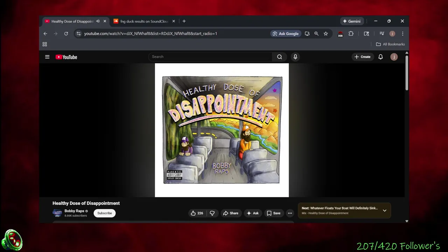Open more actions three-dot menu under the video
This screenshot has height=252, width=448.
click(290, 213)
